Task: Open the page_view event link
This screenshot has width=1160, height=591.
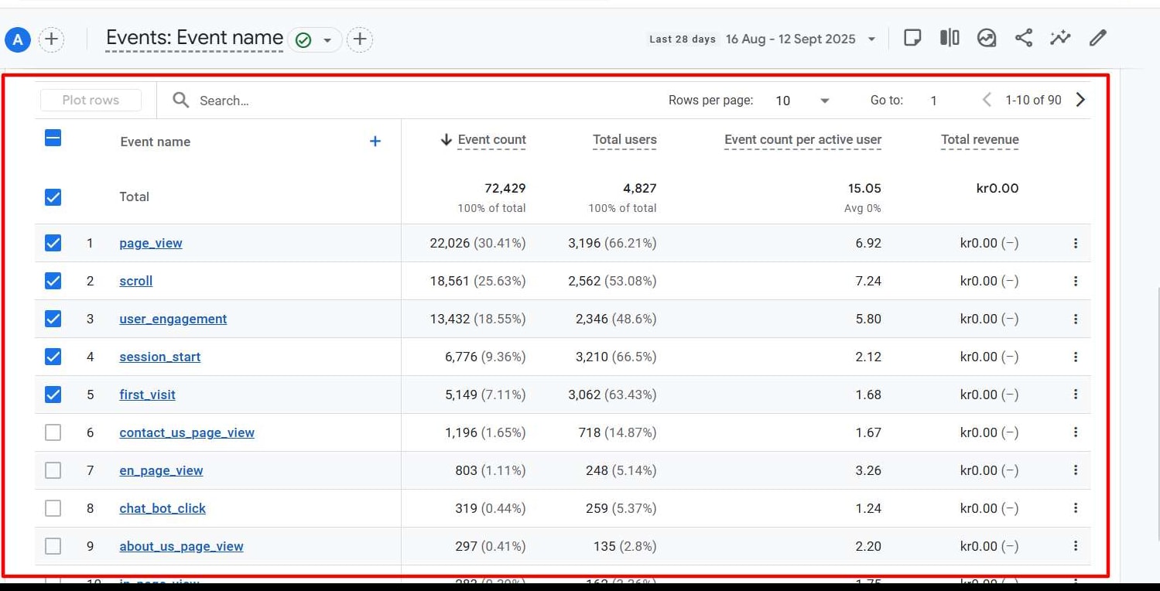Action: pos(151,243)
